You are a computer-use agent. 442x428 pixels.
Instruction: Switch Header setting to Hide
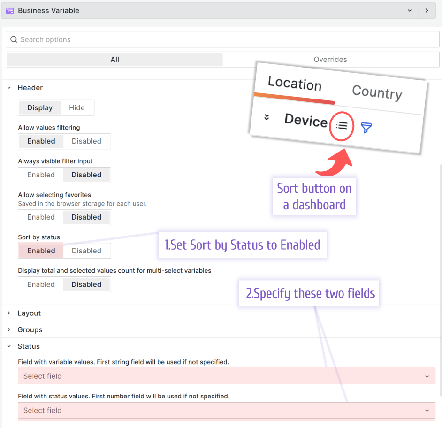tap(76, 107)
